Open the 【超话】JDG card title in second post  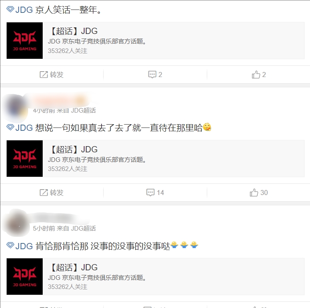73,149
